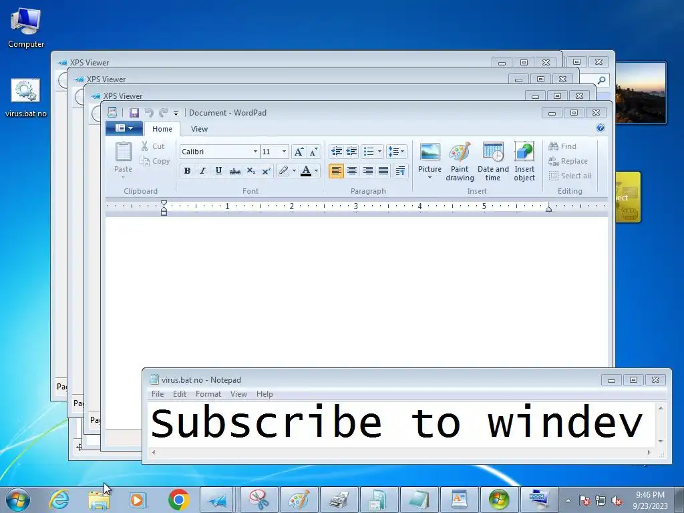Image resolution: width=684 pixels, height=513 pixels.
Task: Toggle Italic formatting
Action: click(x=202, y=171)
